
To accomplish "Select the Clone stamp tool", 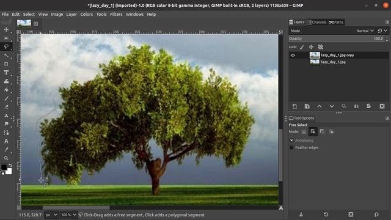I will pyautogui.click(x=6, y=116).
